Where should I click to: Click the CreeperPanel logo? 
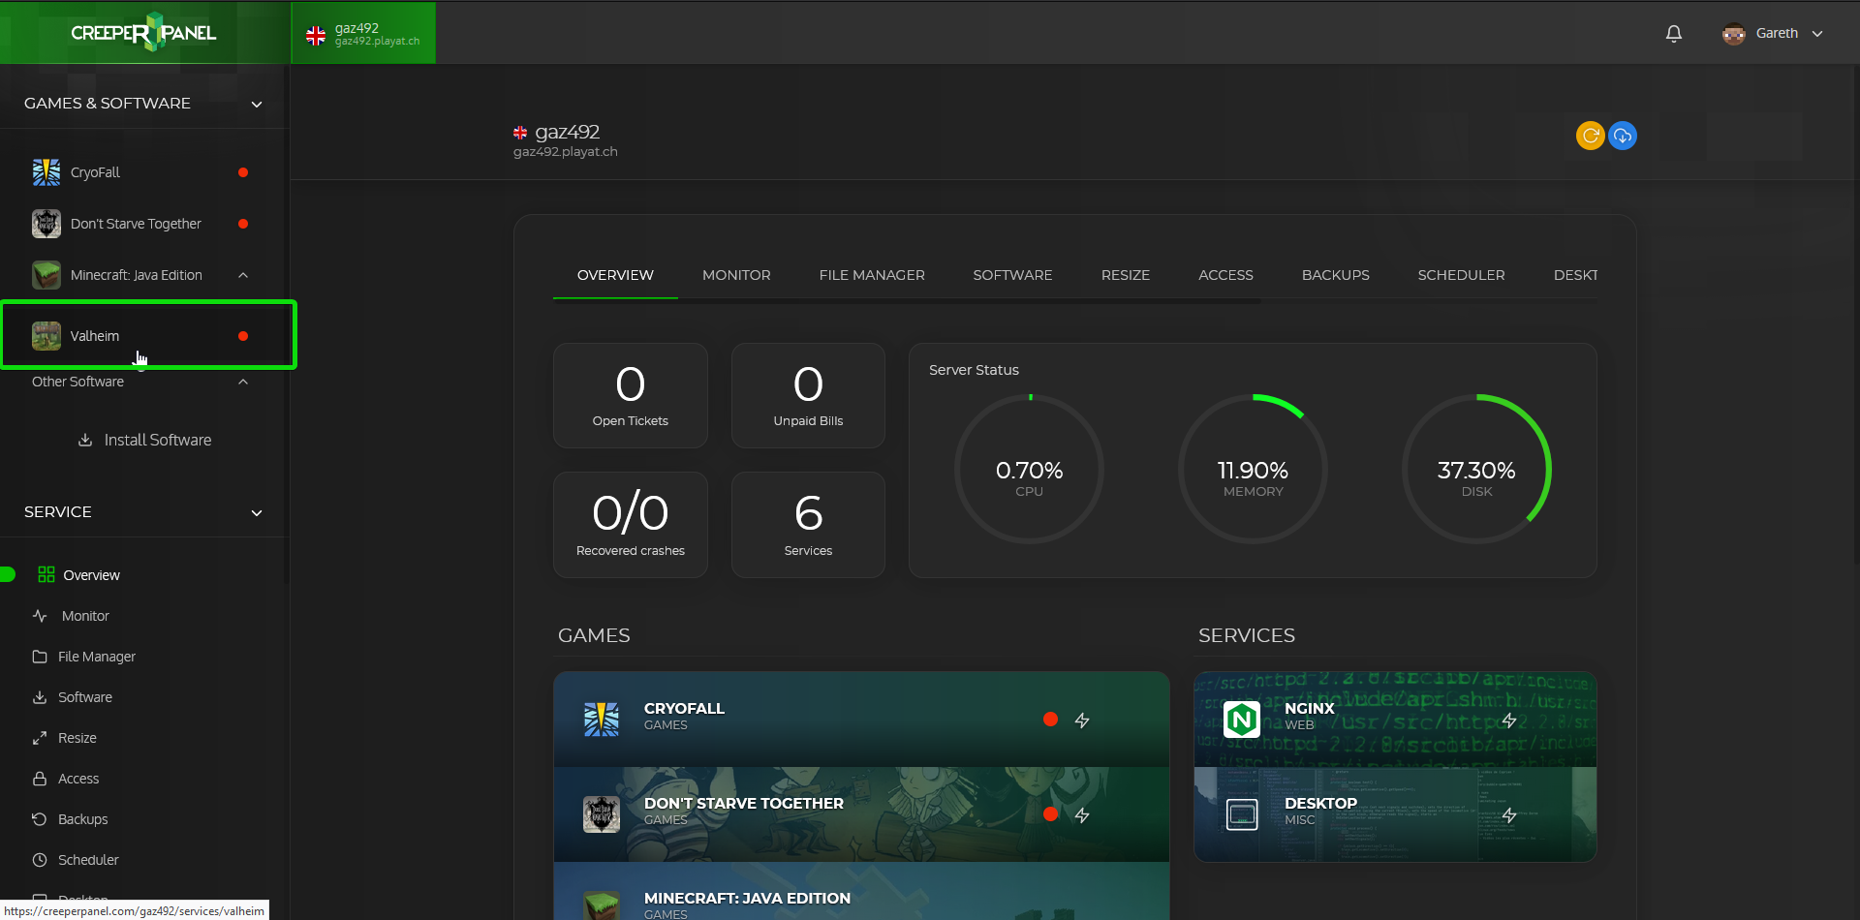[143, 33]
